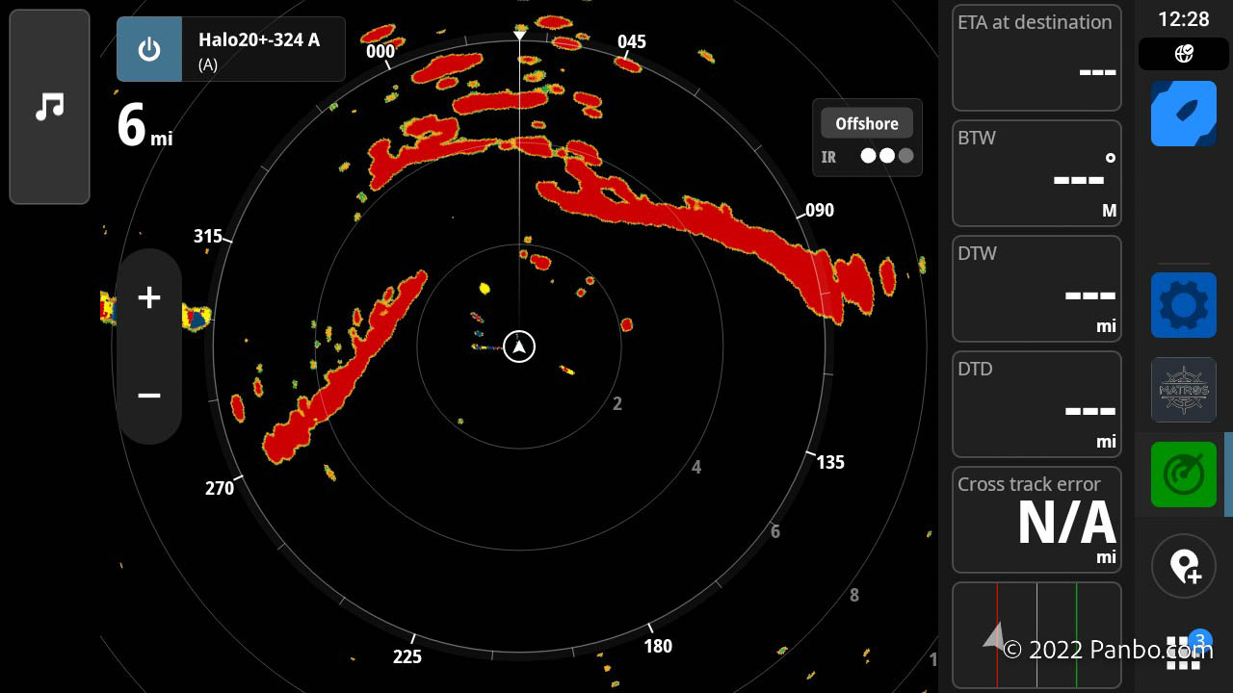
Task: Select the DTD data field
Action: (x=1036, y=404)
